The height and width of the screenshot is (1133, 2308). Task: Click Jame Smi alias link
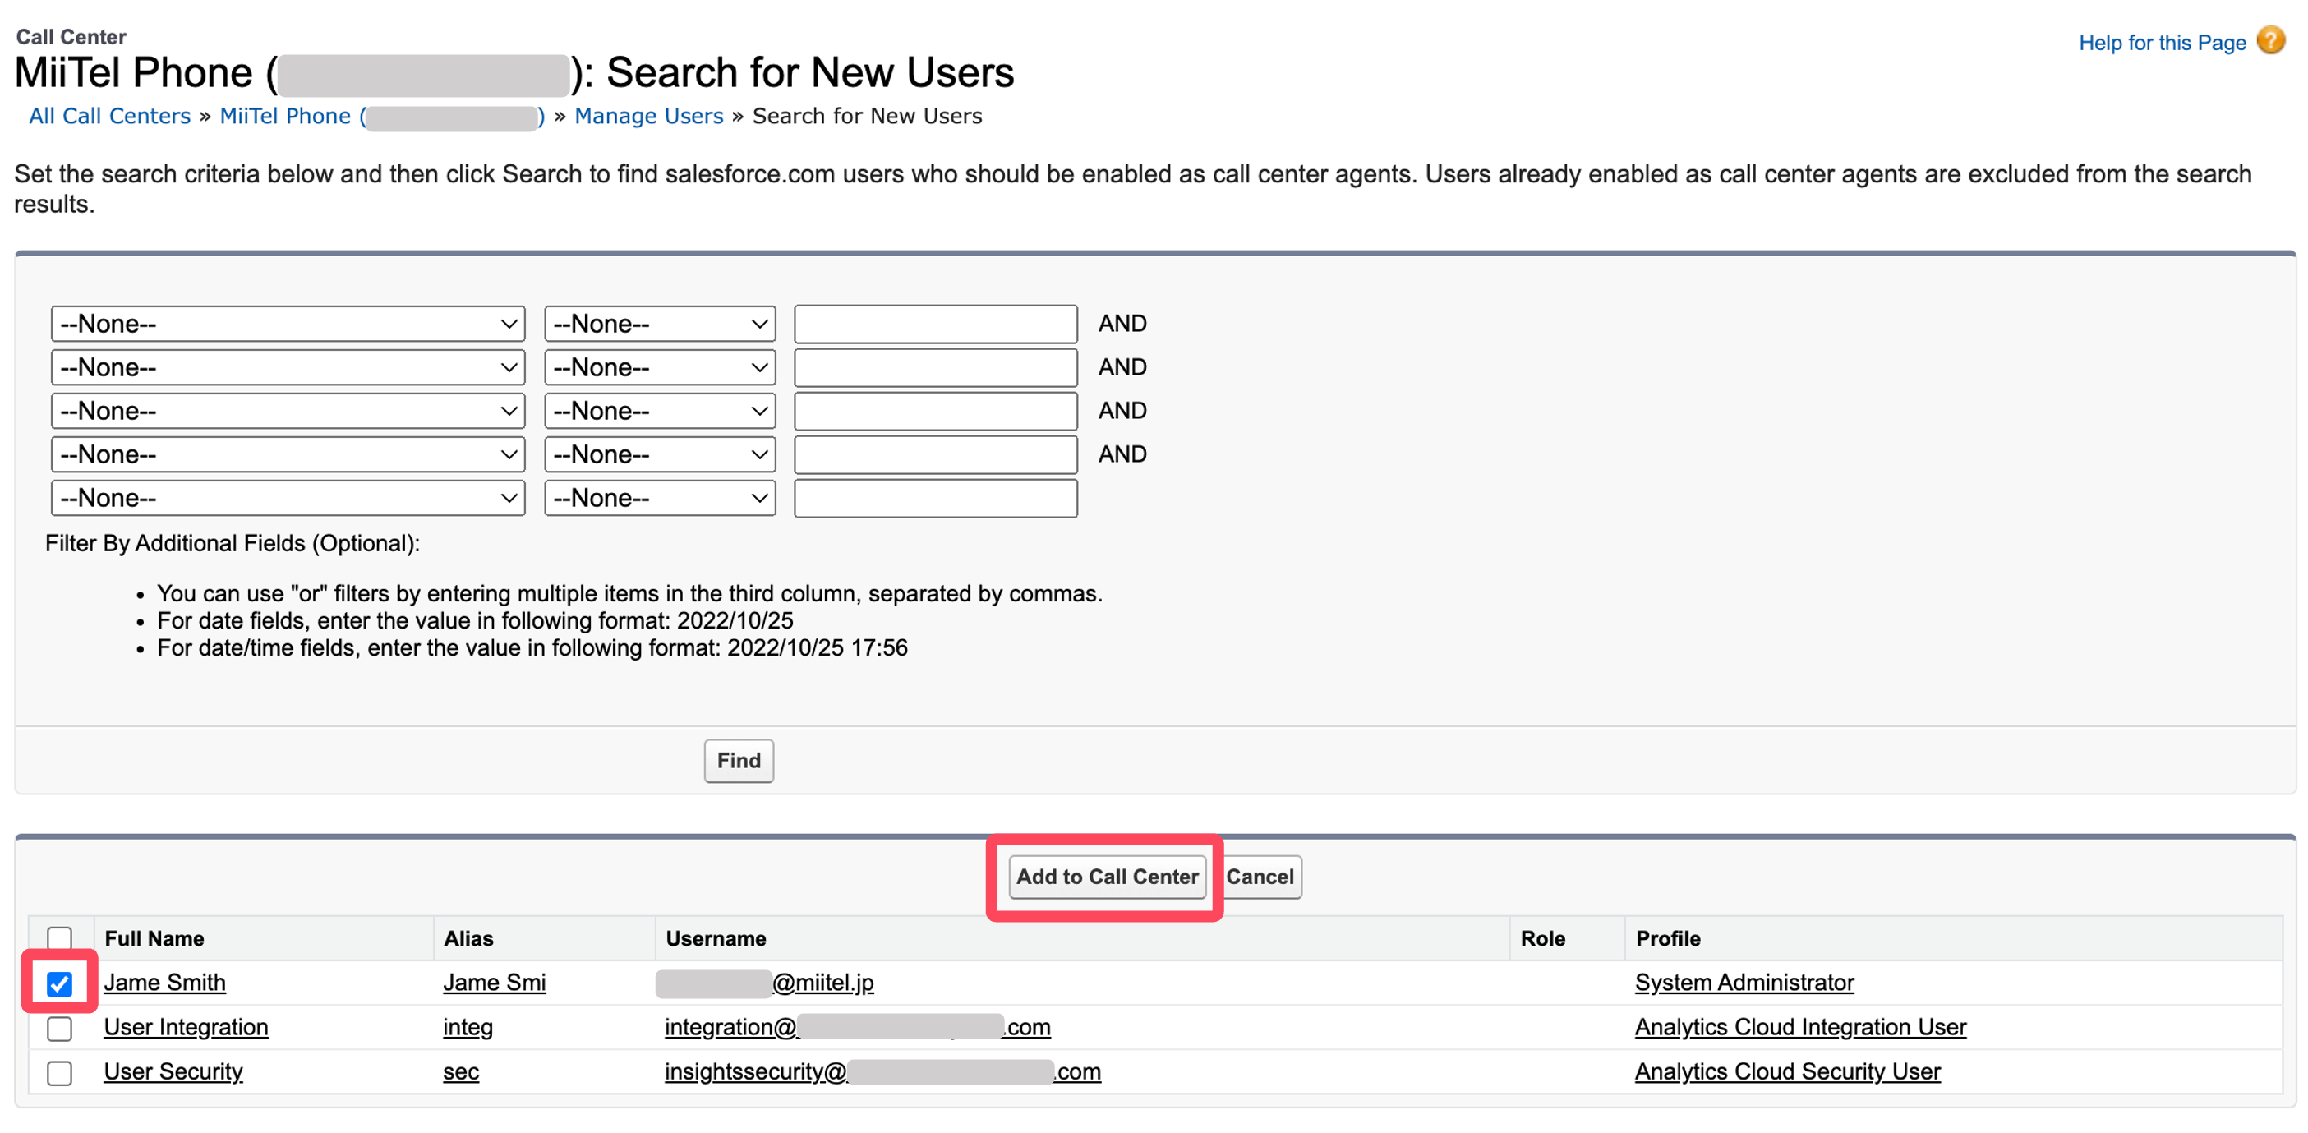click(495, 983)
